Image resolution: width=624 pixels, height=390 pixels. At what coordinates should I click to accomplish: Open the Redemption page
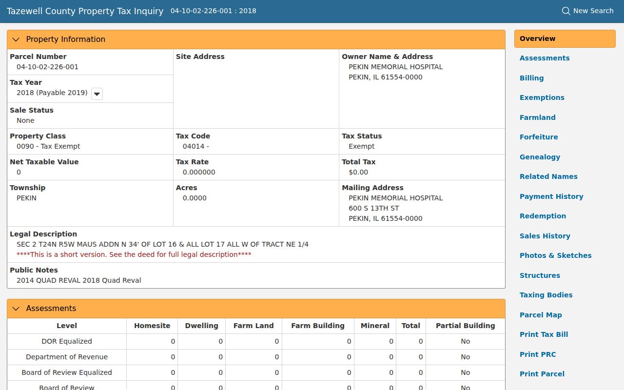pyautogui.click(x=543, y=216)
